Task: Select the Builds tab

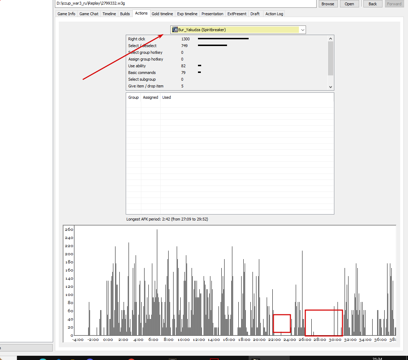Action: point(125,14)
